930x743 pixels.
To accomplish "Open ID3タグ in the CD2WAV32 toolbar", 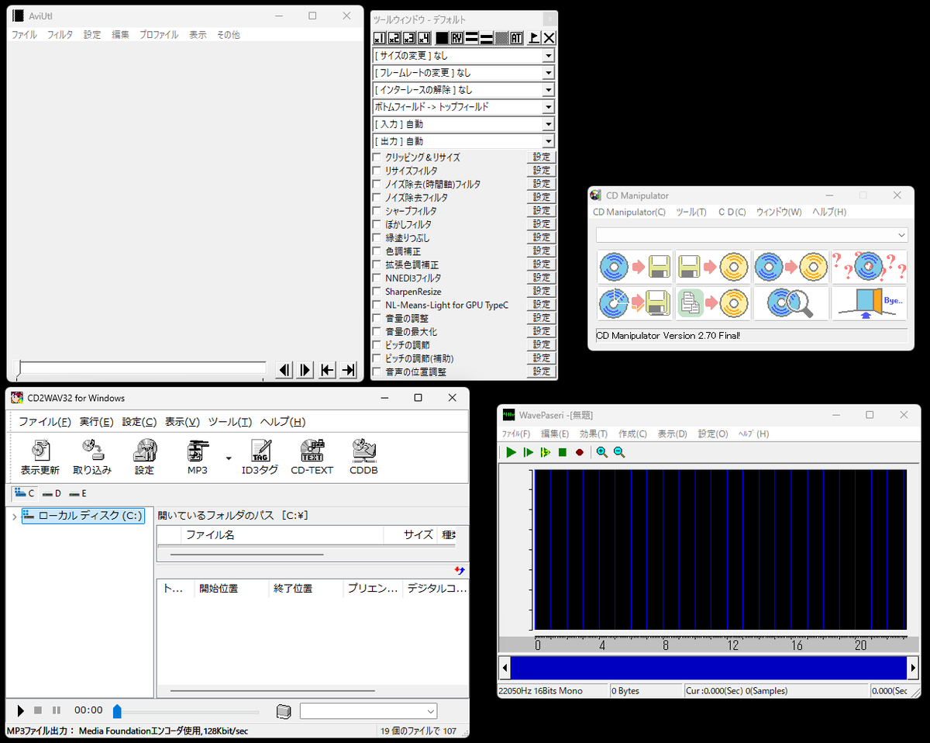I will click(260, 457).
